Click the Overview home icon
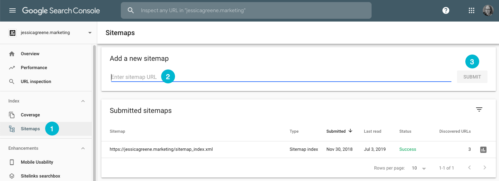 point(12,54)
